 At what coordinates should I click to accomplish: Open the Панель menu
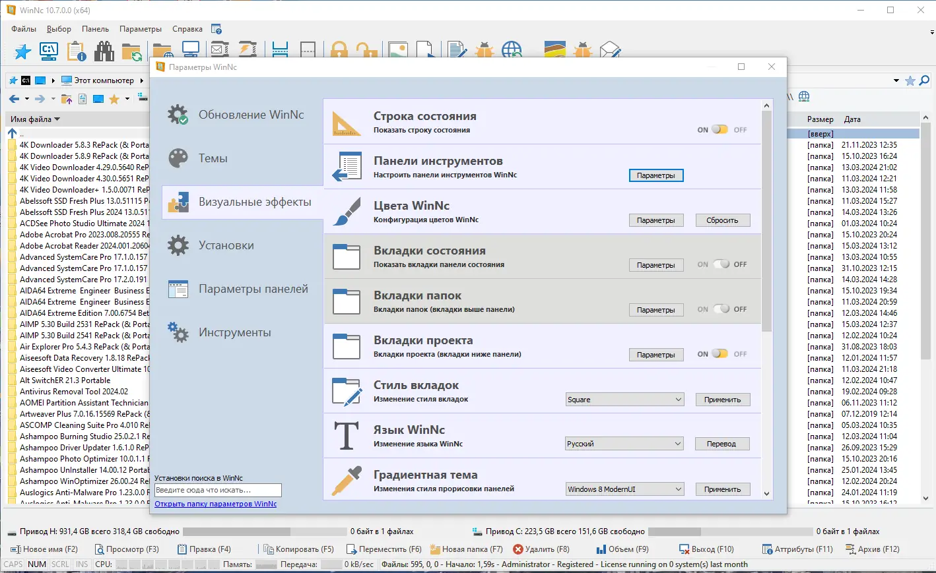pos(96,29)
